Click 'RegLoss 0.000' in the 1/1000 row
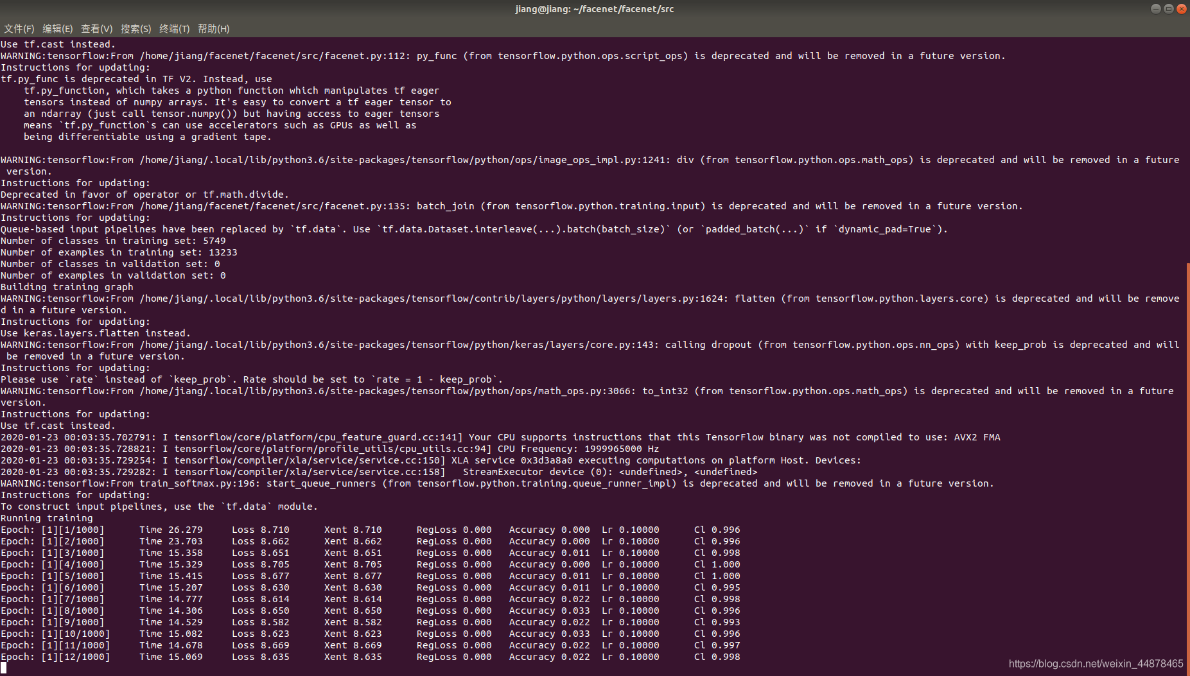 454,530
